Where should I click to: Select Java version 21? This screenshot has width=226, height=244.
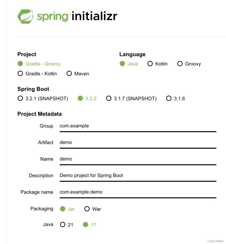click(x=66, y=224)
